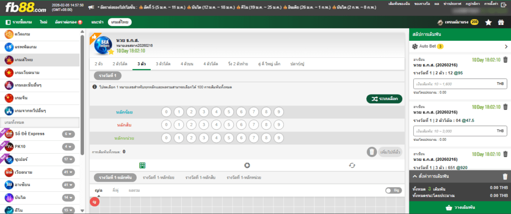Open the hot trends flame icon
Viewport: 511px width, 214px height.
pos(440,22)
